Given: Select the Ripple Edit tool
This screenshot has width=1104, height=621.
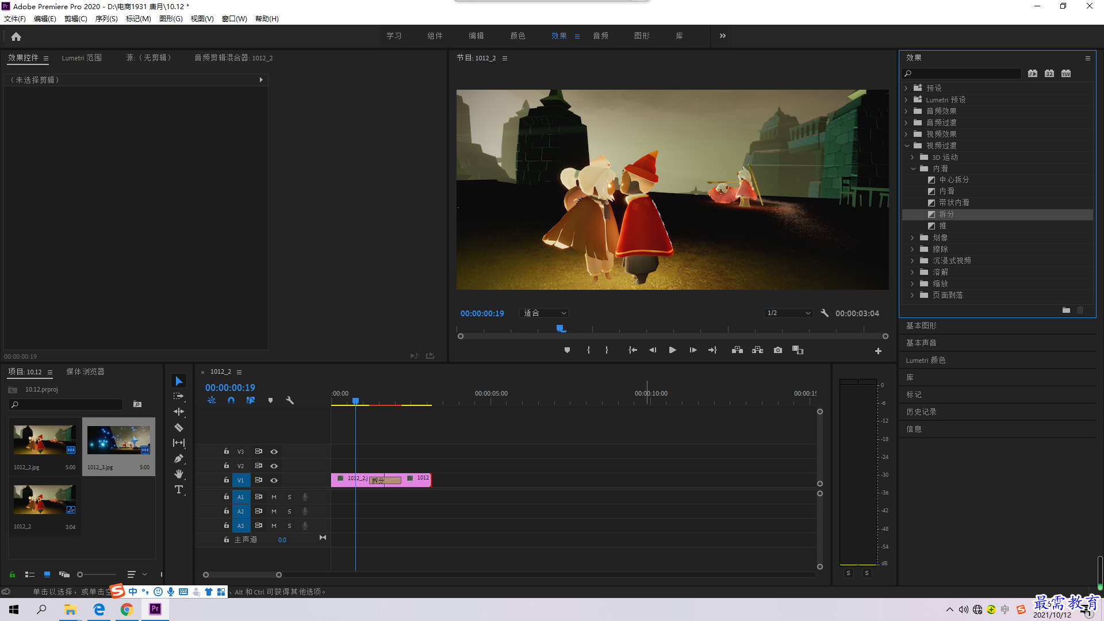Looking at the screenshot, I should pyautogui.click(x=179, y=412).
